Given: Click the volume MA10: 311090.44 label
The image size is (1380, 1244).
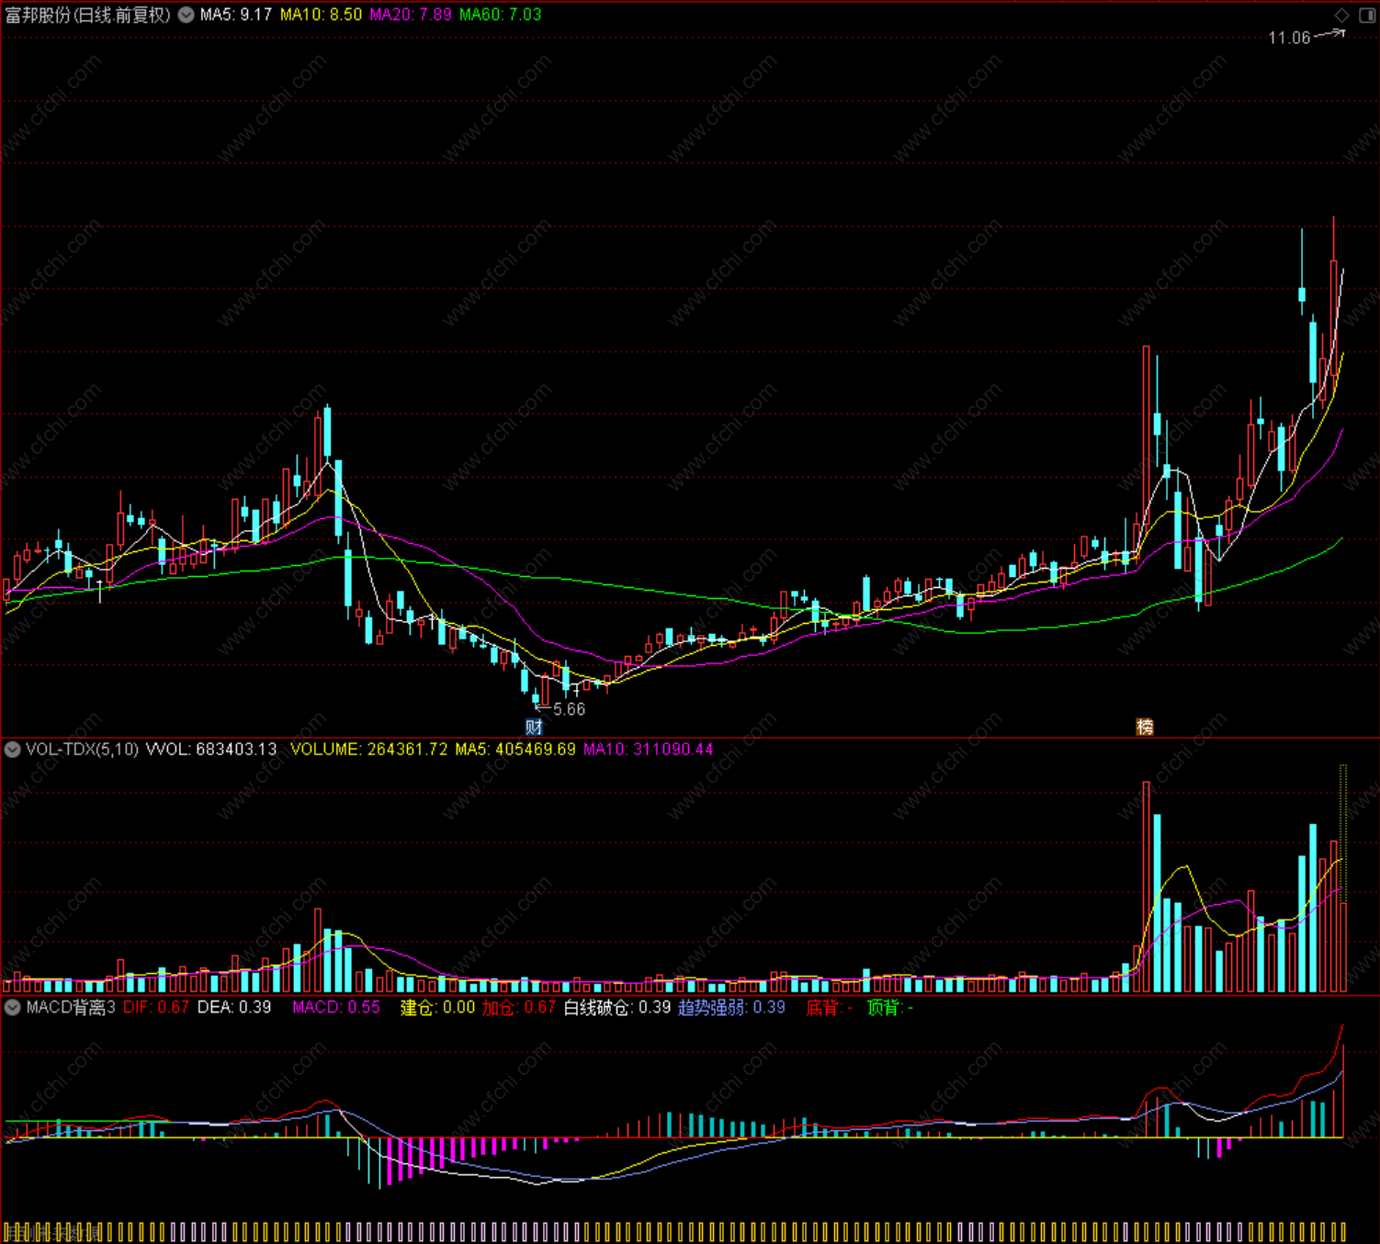Looking at the screenshot, I should tap(649, 750).
